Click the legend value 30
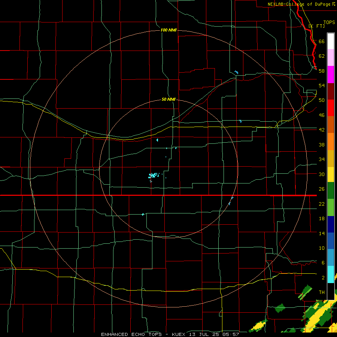Screen dimensions: 337x337 pos(322,174)
